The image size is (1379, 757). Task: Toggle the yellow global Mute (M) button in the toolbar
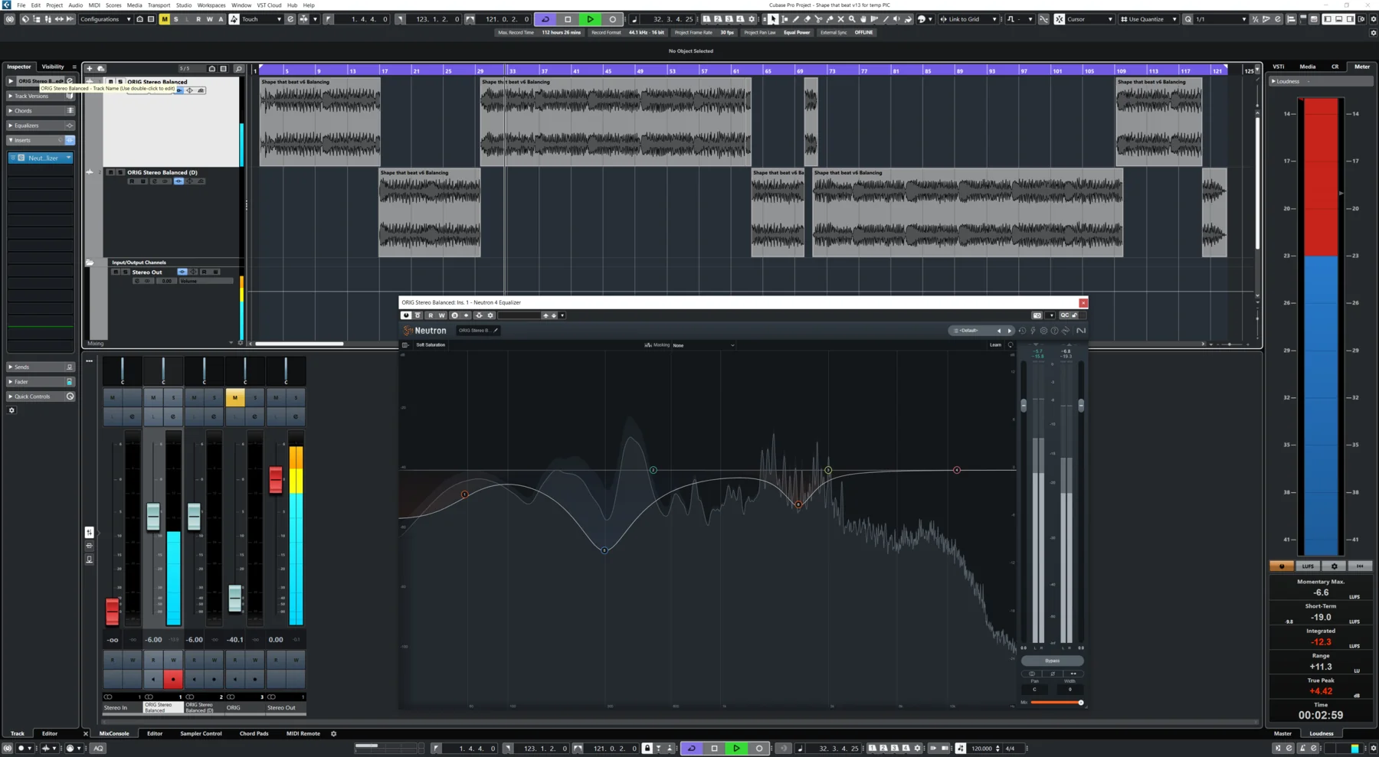pyautogui.click(x=164, y=19)
